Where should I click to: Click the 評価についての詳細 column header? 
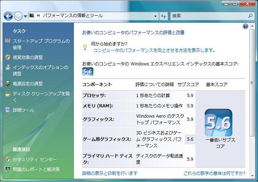click(155, 85)
